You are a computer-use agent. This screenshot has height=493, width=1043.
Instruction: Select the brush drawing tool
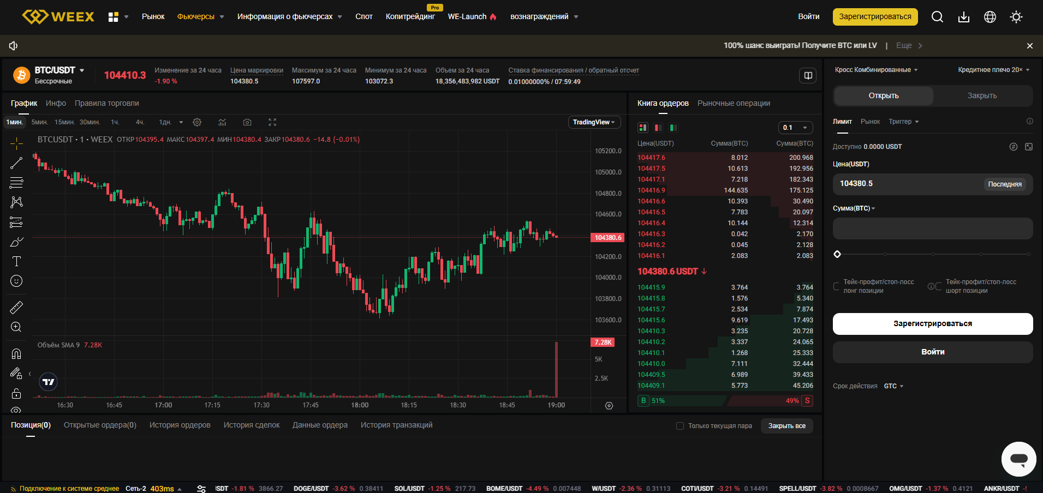16,242
